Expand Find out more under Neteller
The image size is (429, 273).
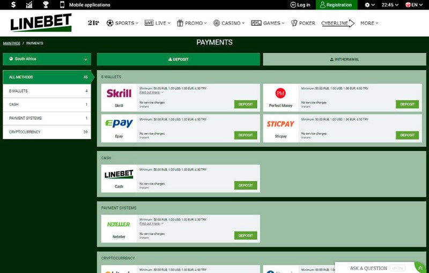point(151,224)
